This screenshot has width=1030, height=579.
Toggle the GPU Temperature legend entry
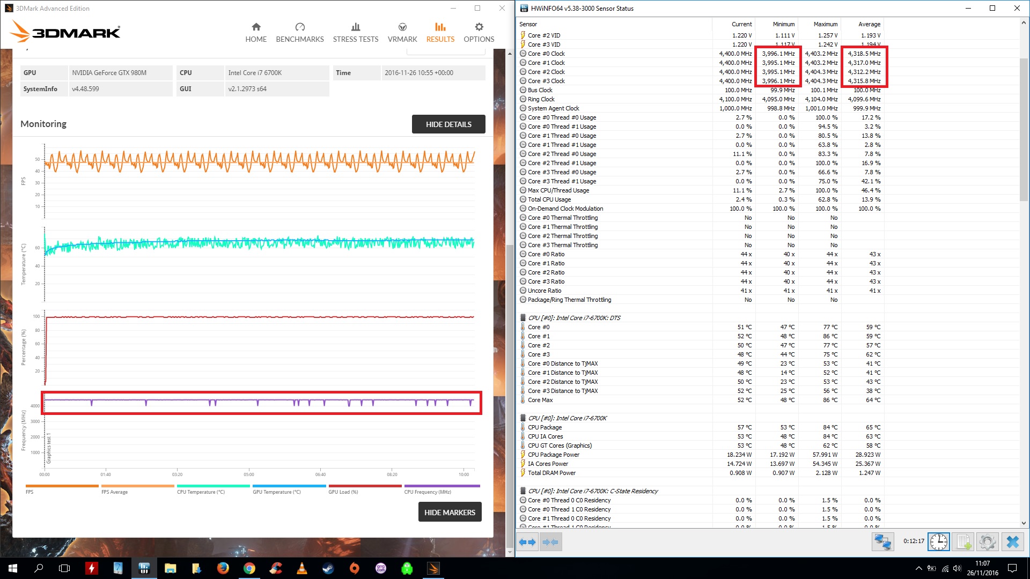(x=289, y=489)
